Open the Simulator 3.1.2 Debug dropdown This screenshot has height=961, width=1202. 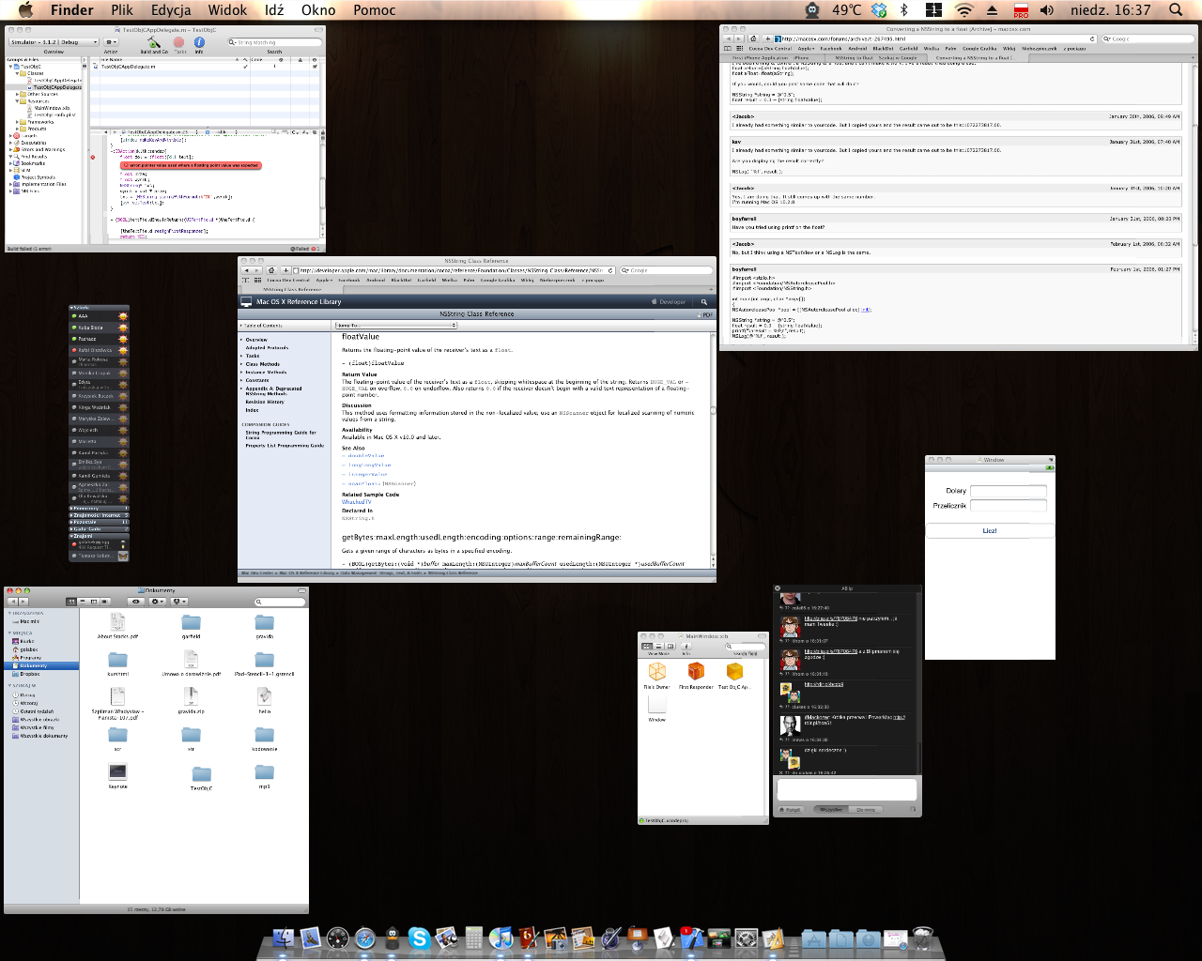pos(54,42)
